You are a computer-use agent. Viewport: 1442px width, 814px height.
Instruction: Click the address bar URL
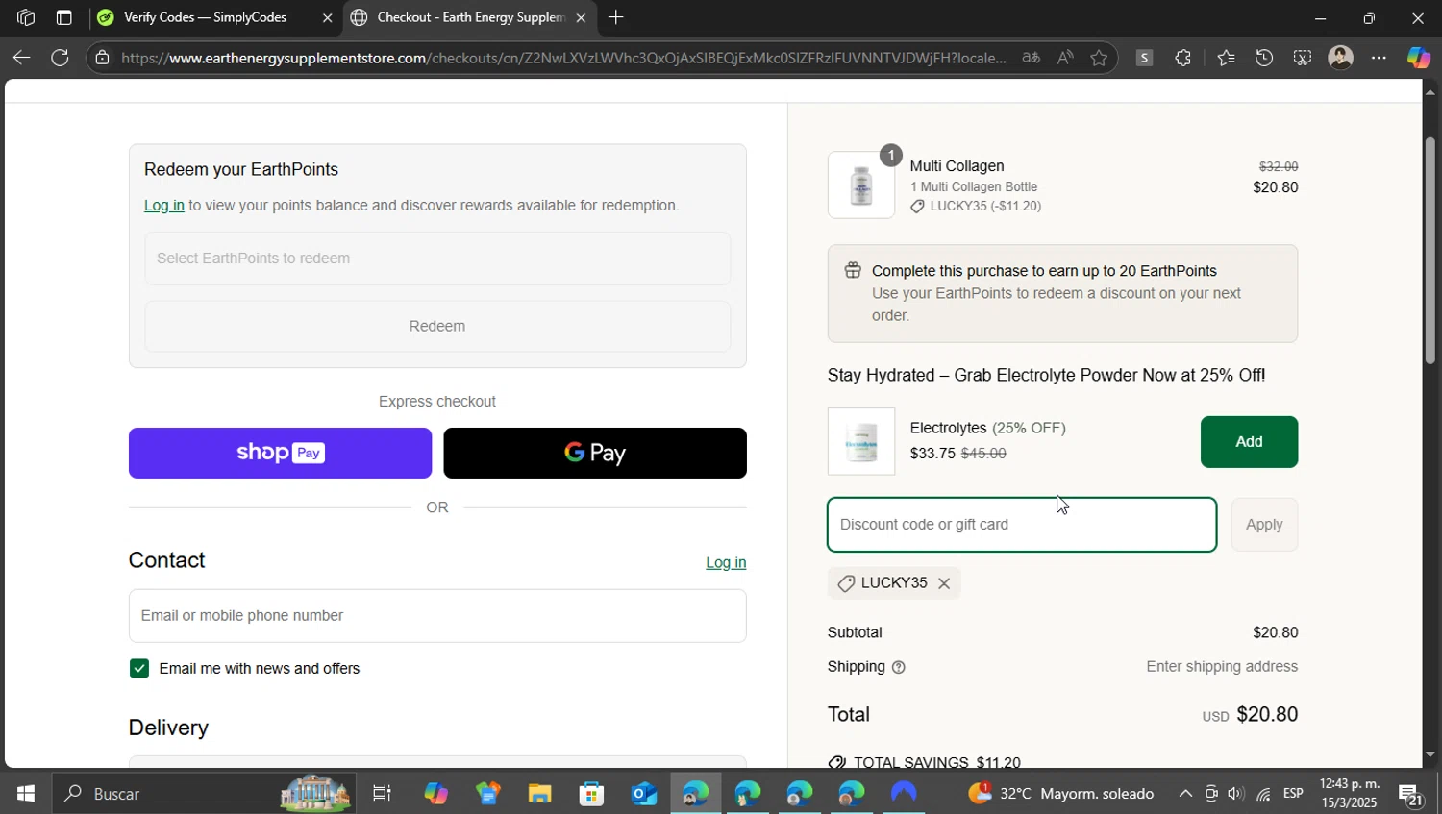563,58
